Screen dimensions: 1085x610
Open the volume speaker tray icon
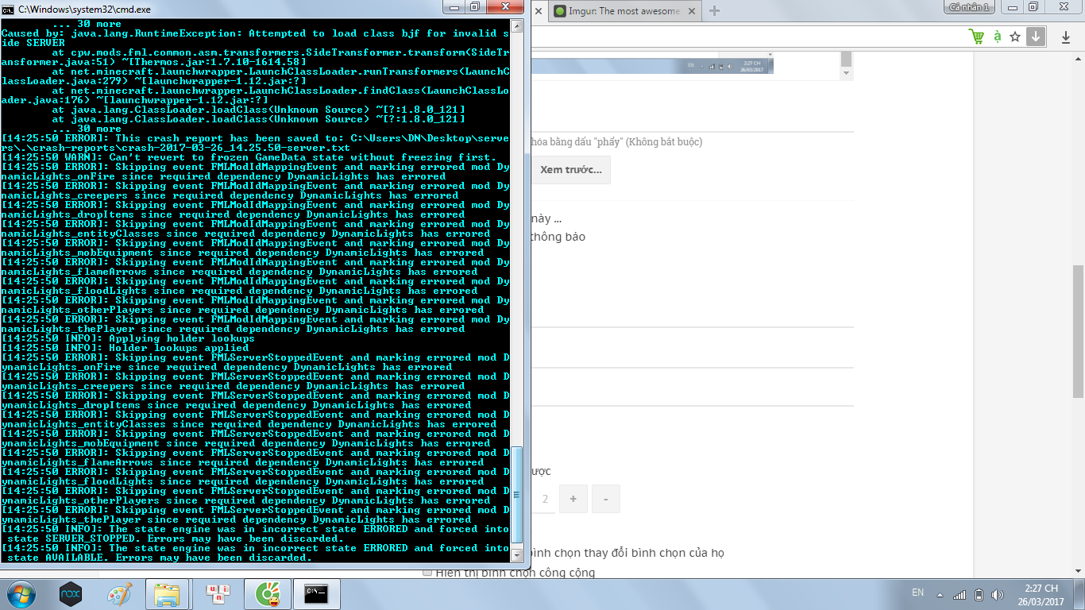coord(999,594)
